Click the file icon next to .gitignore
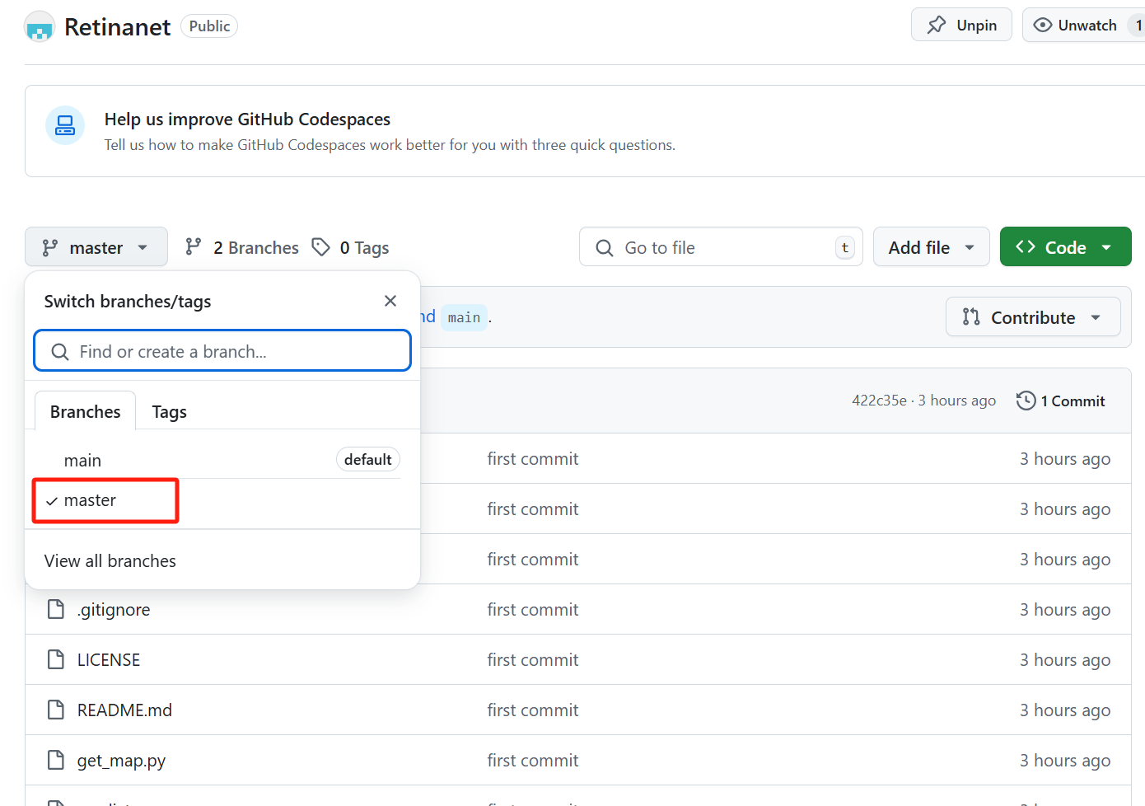This screenshot has height=806, width=1145. tap(56, 609)
